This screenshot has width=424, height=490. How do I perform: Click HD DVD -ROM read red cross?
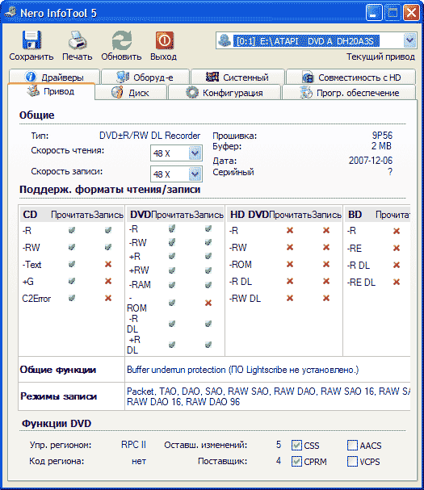tap(290, 265)
